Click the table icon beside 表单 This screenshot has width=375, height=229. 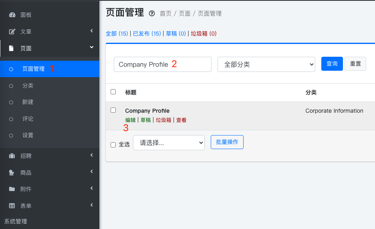pyautogui.click(x=12, y=206)
